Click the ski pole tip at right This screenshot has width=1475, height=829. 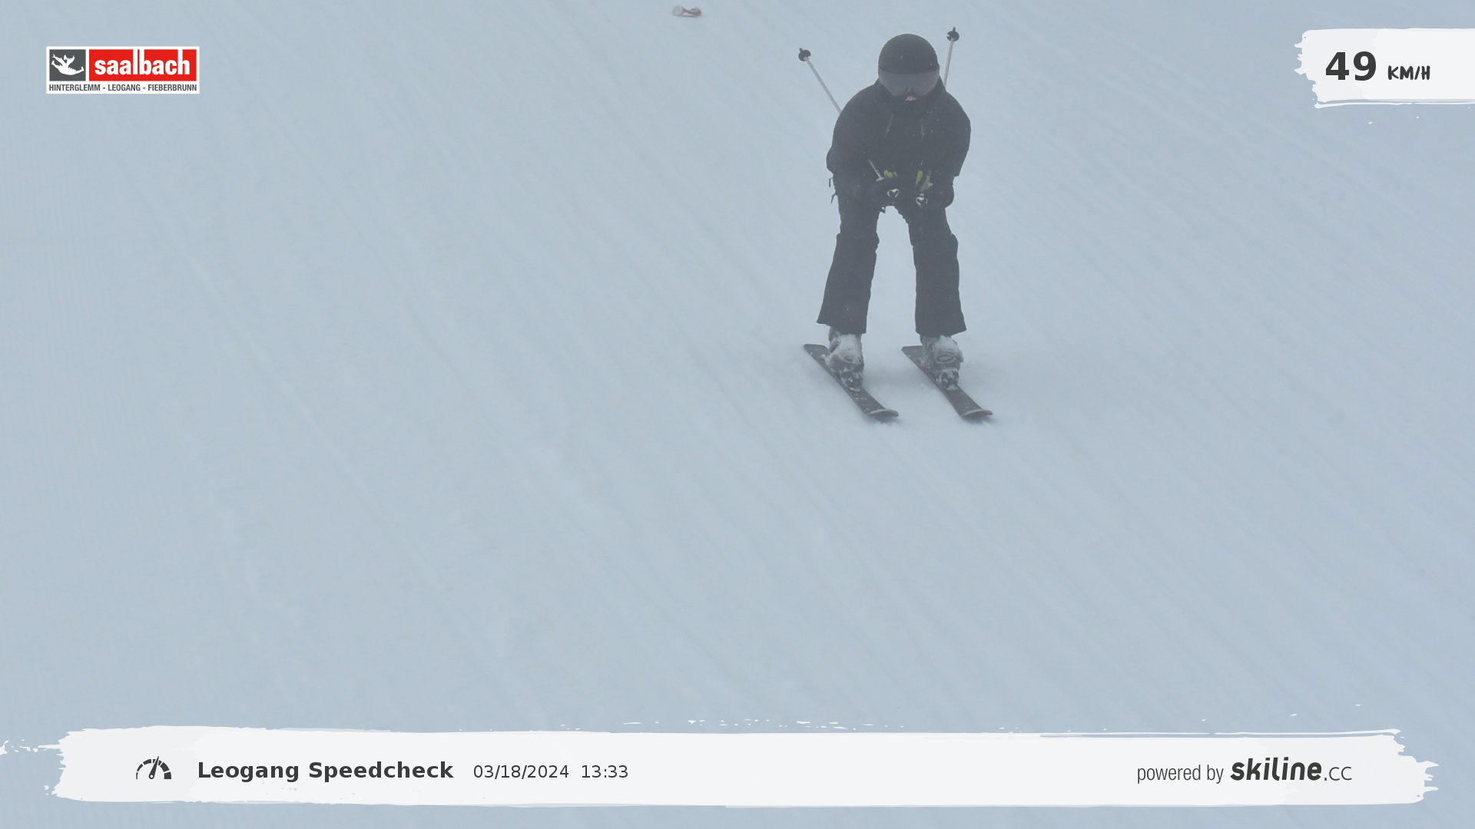click(x=953, y=35)
